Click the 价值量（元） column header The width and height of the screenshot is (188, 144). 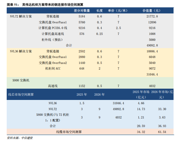pos(152,10)
